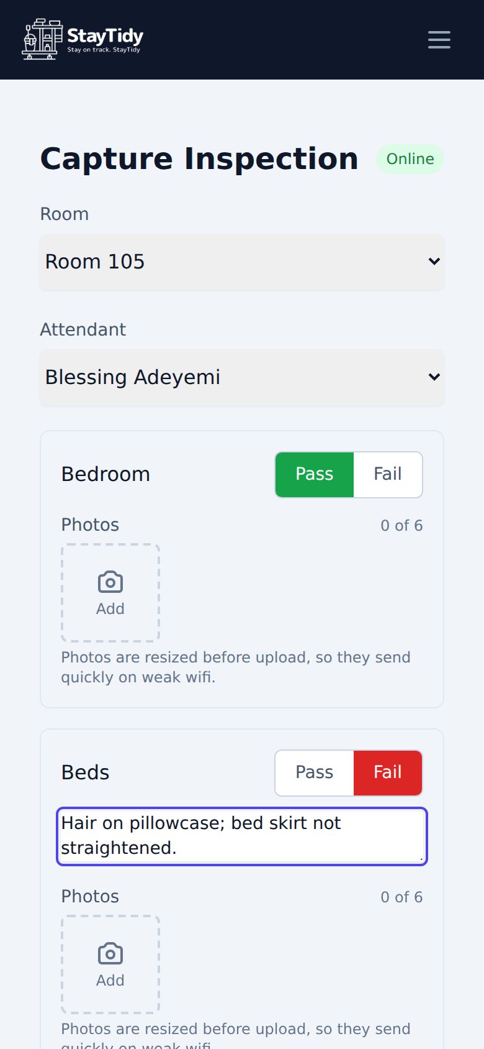Image resolution: width=484 pixels, height=1049 pixels.
Task: Open the Blessing Adeyemi attendant selector
Action: pyautogui.click(x=242, y=377)
